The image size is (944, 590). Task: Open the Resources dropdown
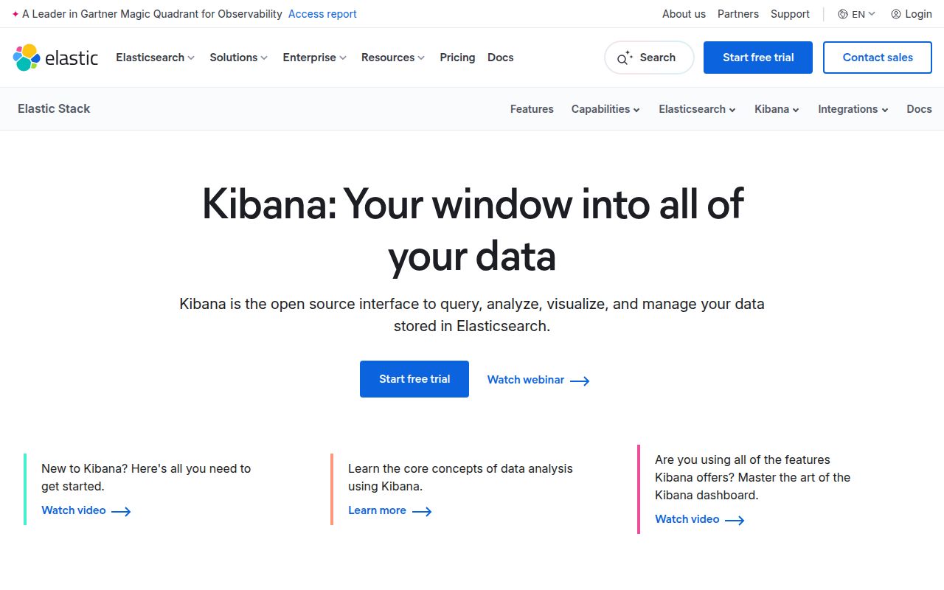[x=392, y=58]
